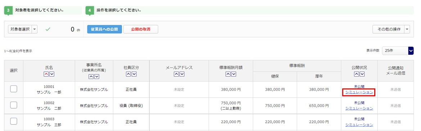This screenshot has height=131, width=421.
Task: Sort 公開状況 column ascending arrow
Action: (x=356, y=74)
